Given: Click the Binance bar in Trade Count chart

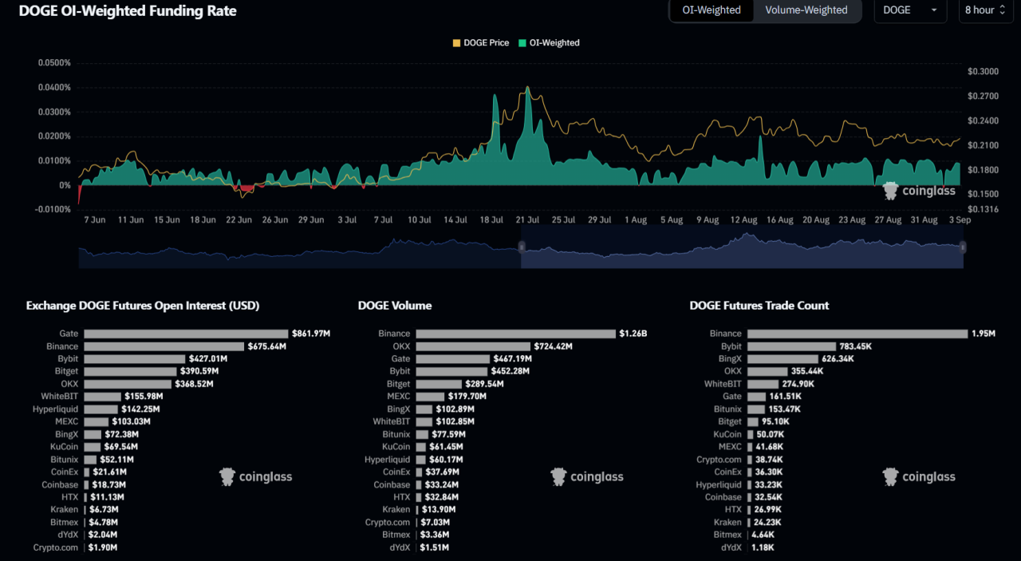Looking at the screenshot, I should click(x=857, y=334).
